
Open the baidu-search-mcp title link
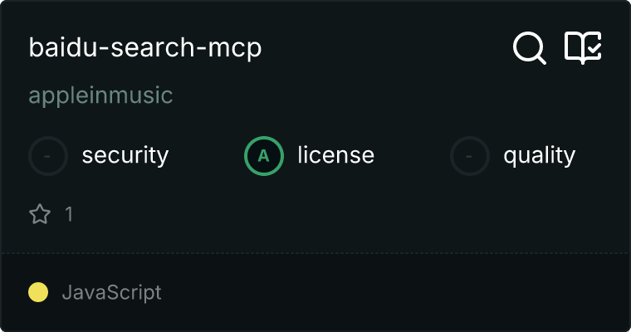(x=145, y=48)
